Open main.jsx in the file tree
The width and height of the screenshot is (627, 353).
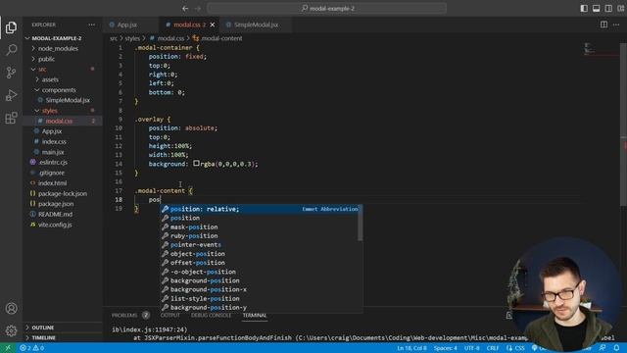click(62, 152)
